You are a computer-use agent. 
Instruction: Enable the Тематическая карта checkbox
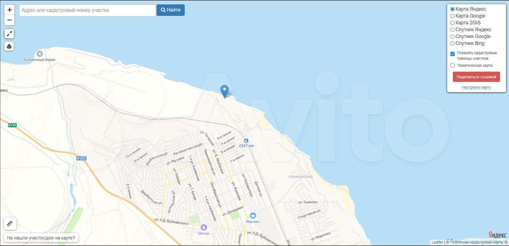(x=453, y=65)
